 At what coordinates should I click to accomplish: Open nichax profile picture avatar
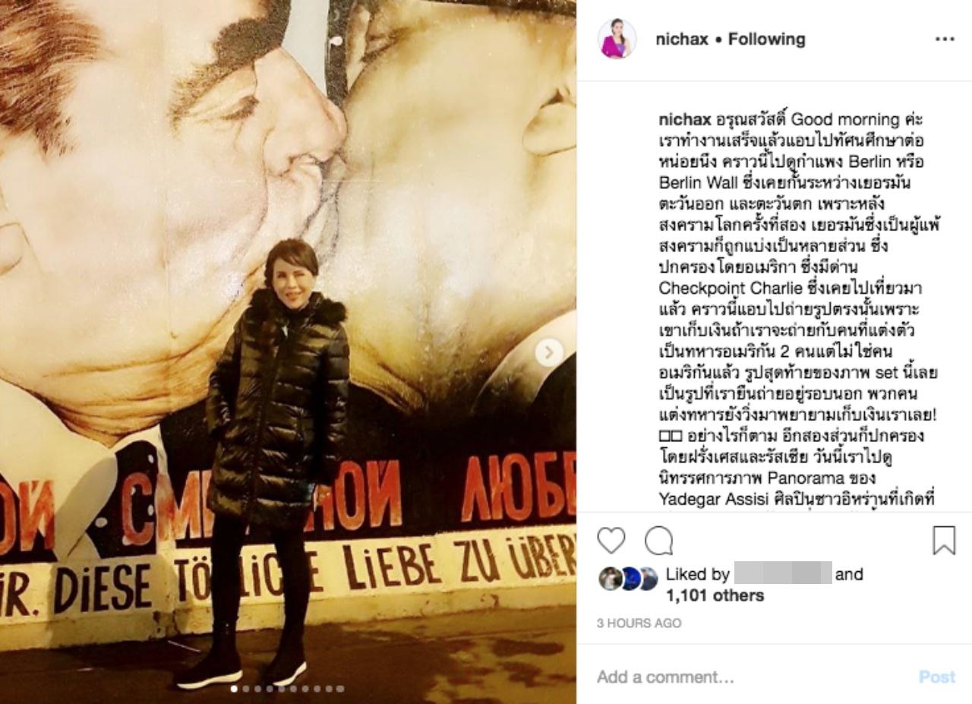[617, 39]
